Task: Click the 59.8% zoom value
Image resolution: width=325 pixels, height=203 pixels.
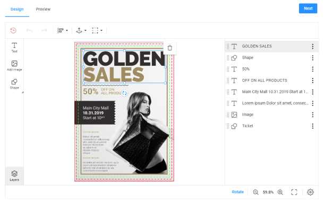Action: (268, 192)
